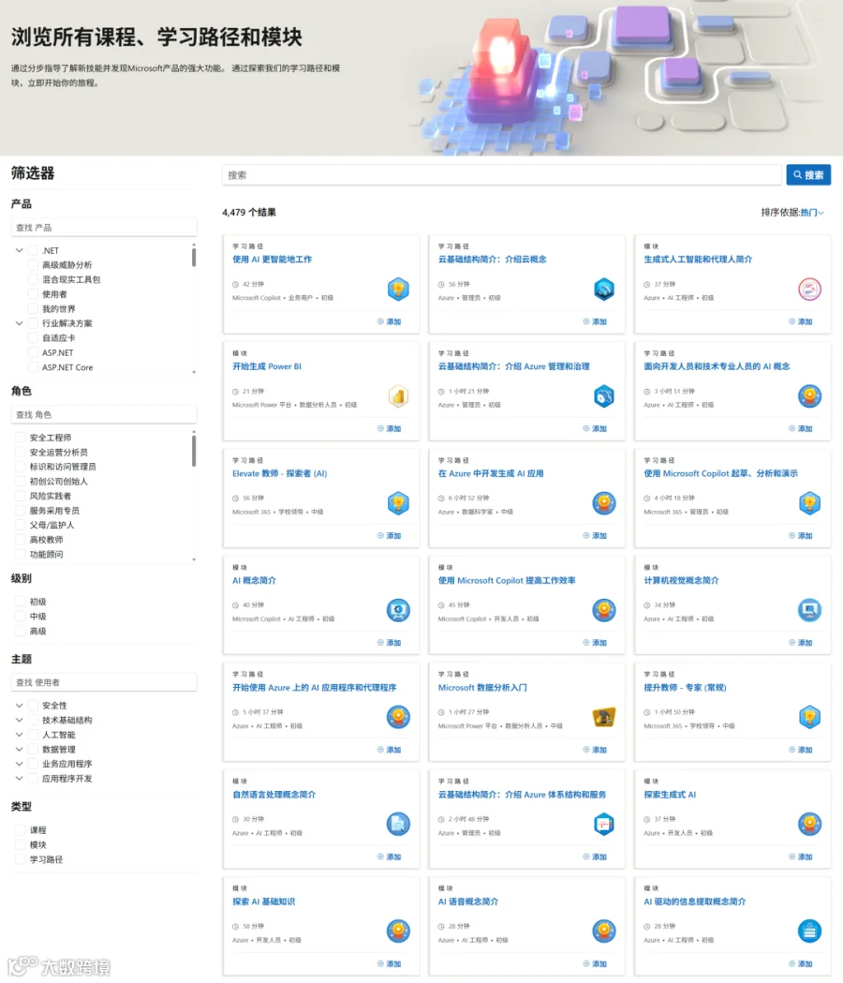This screenshot has width=843, height=983.
Task: Open the AI 语音概念简介 module link
Action: click(x=467, y=902)
